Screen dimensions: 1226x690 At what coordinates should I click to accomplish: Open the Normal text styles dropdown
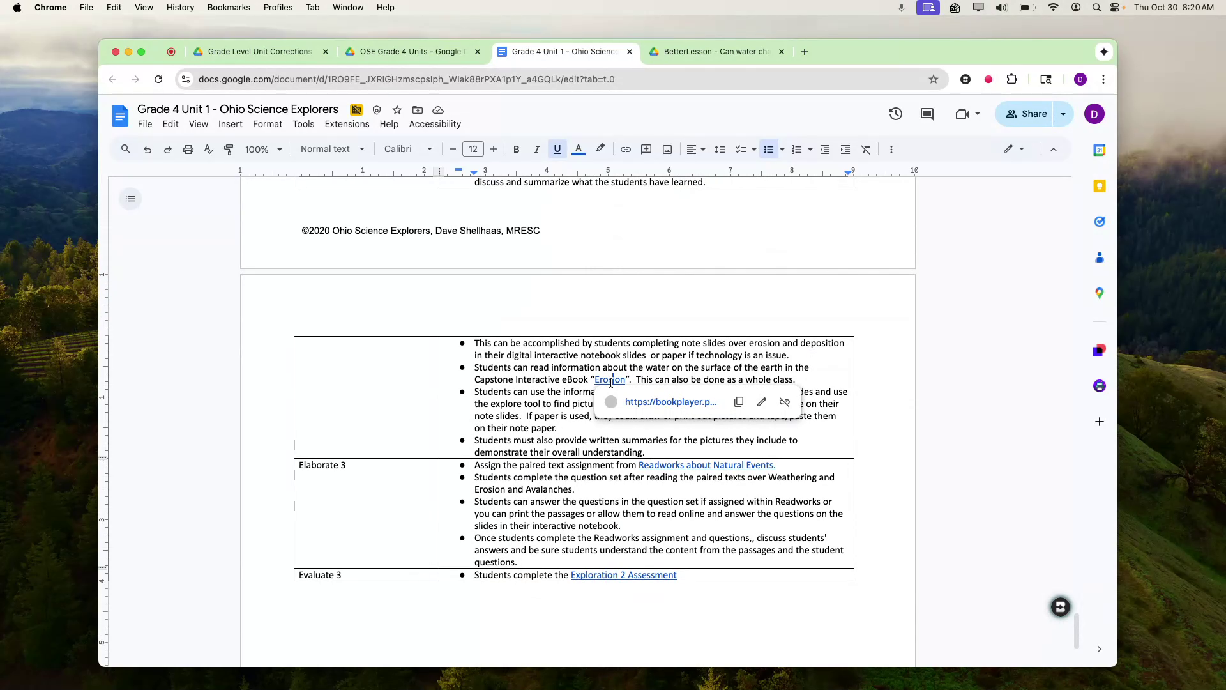pyautogui.click(x=332, y=149)
